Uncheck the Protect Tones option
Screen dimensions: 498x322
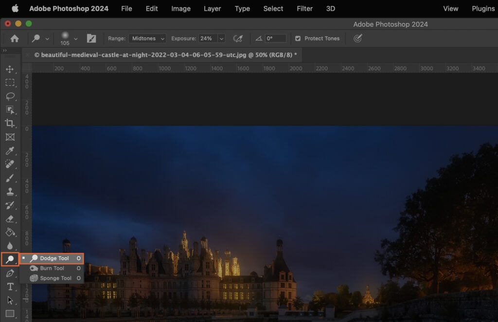tap(298, 38)
